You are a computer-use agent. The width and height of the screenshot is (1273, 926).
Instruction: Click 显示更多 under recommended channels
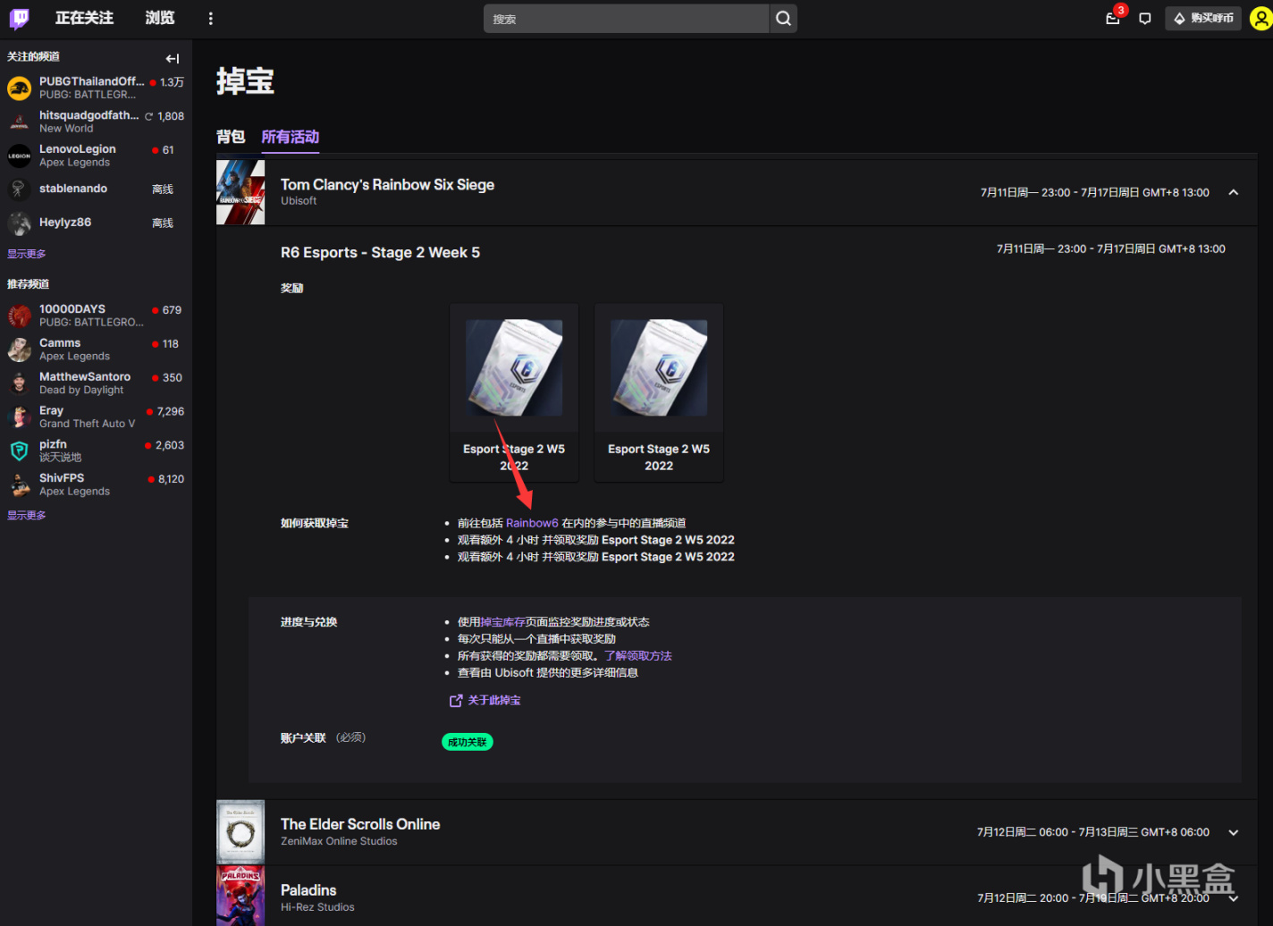pyautogui.click(x=27, y=516)
